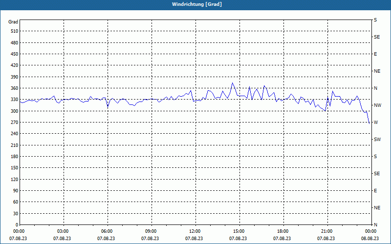This screenshot has width=391, height=244.
Task: Click the 07.08.23 date under 03:00
Action: point(62,239)
